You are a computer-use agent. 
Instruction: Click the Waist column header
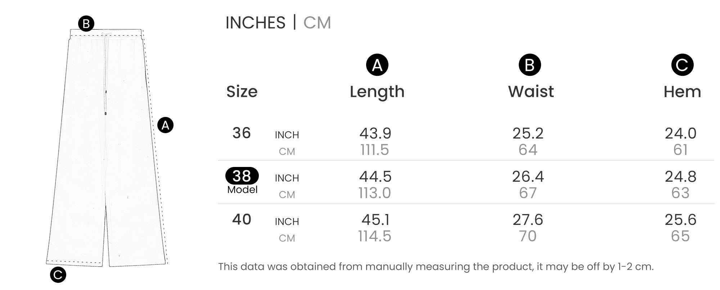[531, 91]
